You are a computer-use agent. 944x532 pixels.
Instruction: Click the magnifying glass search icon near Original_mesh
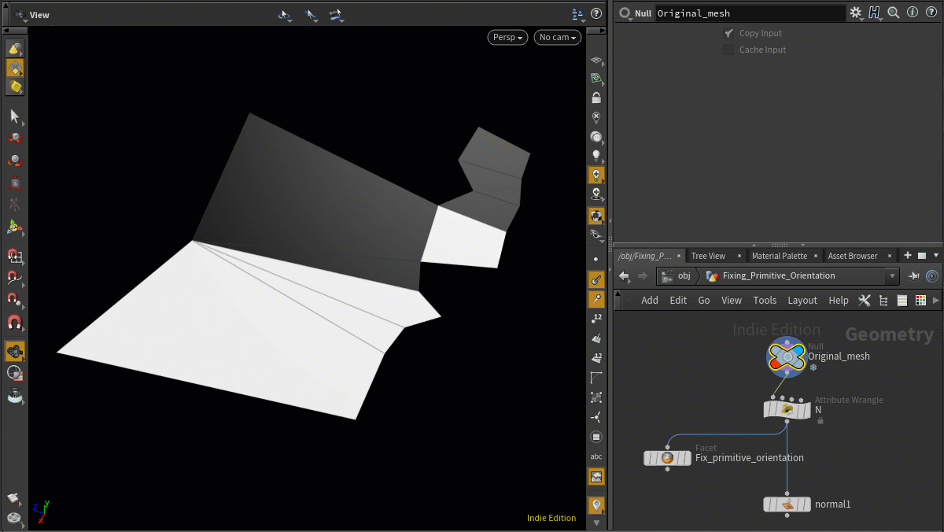tap(892, 11)
